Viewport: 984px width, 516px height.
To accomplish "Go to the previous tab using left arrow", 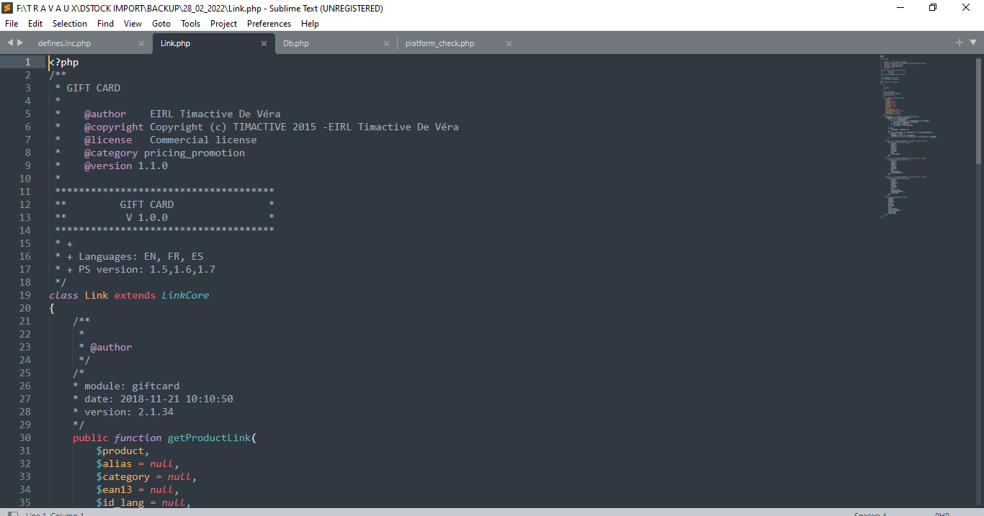I will click(x=10, y=43).
